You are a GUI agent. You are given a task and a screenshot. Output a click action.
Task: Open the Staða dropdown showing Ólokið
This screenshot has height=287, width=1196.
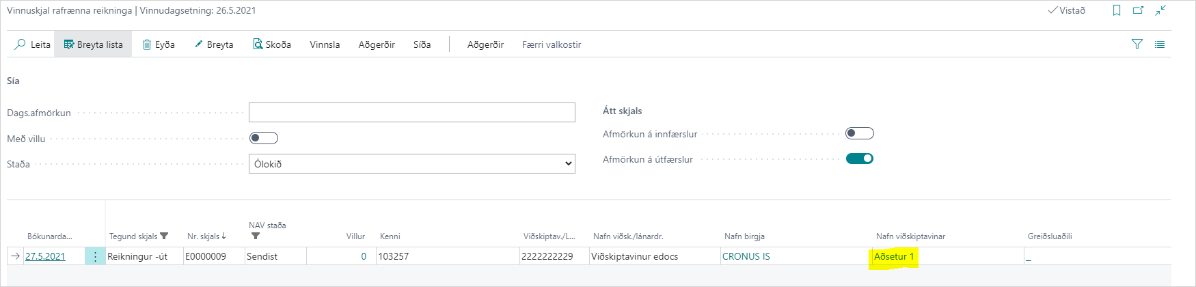click(x=411, y=164)
